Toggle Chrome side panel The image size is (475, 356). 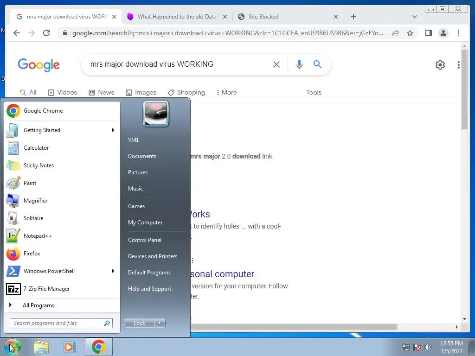click(x=428, y=33)
